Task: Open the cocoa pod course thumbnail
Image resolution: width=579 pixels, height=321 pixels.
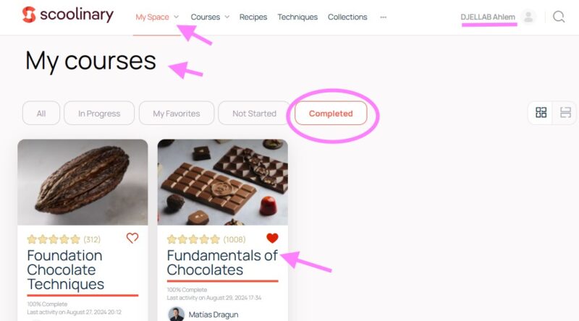Action: pyautogui.click(x=83, y=182)
